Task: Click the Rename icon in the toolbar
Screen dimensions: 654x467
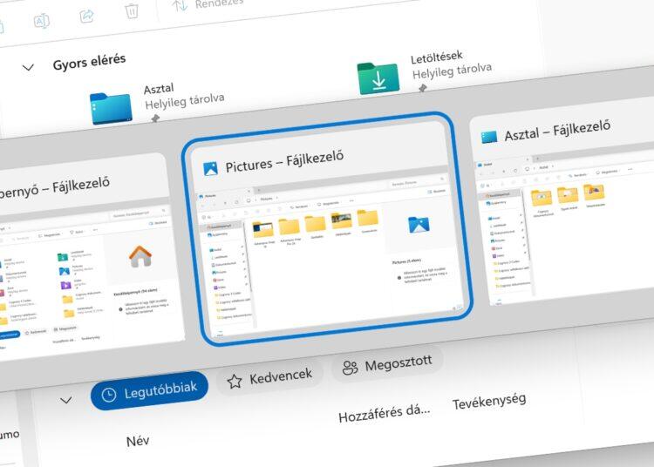Action: pos(42,20)
